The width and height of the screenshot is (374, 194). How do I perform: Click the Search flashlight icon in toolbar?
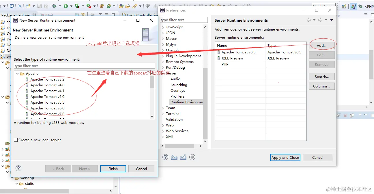[134, 6]
